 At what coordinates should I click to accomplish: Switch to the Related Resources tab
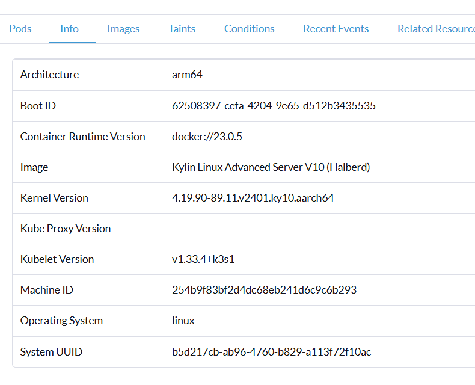(435, 29)
